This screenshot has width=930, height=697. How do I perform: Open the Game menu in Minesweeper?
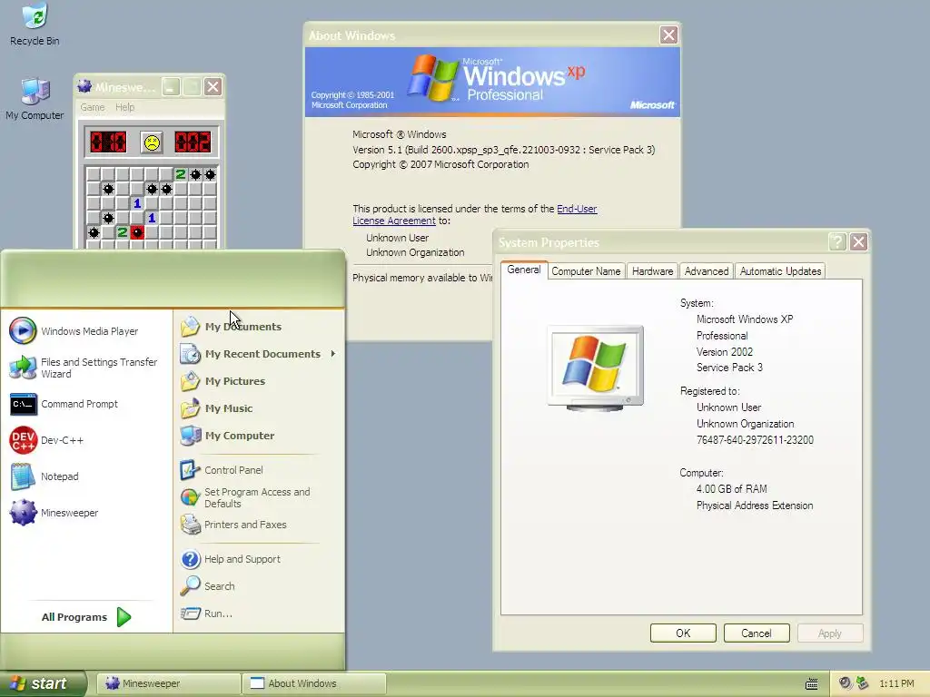click(x=93, y=107)
